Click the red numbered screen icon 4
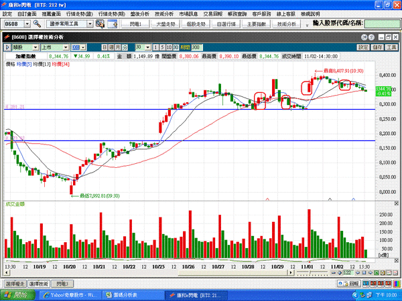The height and width of the screenshot is (301, 402). pyautogui.click(x=388, y=284)
